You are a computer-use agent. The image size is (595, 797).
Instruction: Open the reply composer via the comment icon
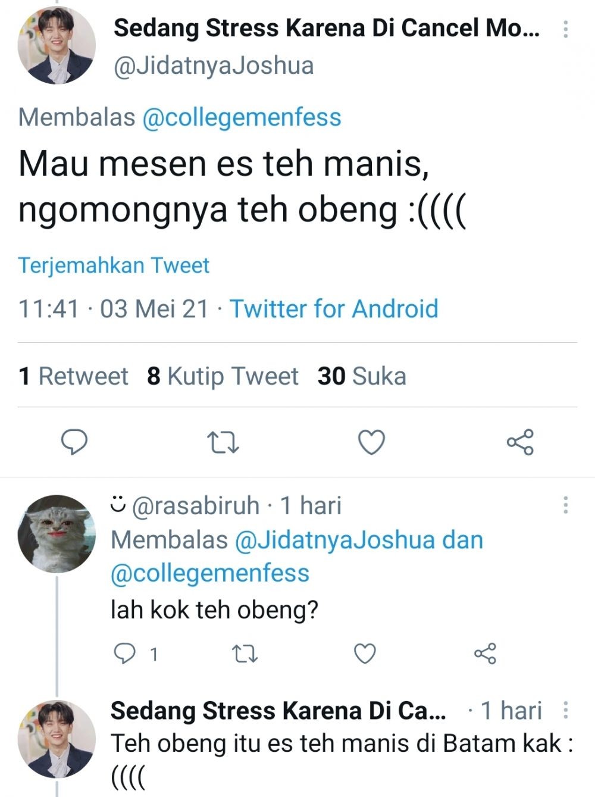tap(74, 442)
